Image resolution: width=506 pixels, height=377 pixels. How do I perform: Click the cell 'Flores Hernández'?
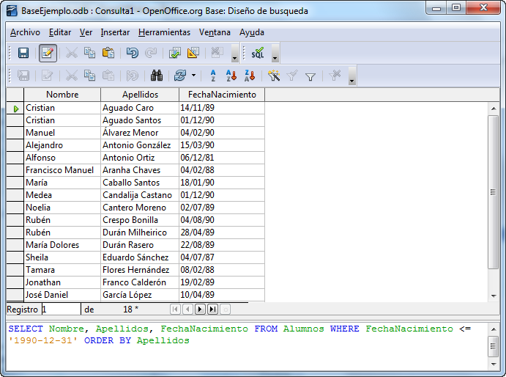[140, 270]
